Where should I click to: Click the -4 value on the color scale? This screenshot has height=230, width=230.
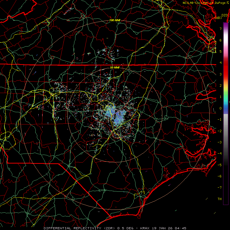220,154
